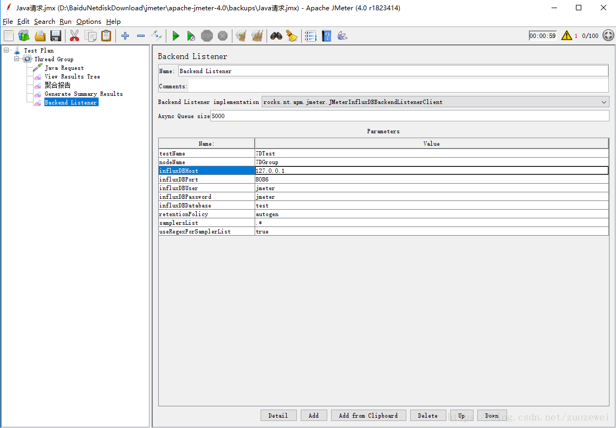Clear results with single broom icon
The width and height of the screenshot is (616, 428).
click(x=241, y=36)
